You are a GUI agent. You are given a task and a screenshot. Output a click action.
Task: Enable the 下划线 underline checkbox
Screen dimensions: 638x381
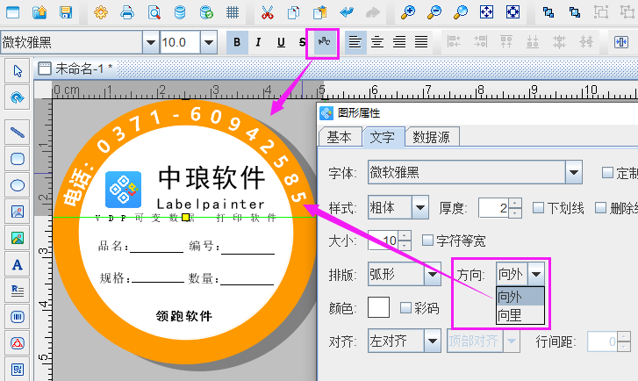tap(538, 208)
